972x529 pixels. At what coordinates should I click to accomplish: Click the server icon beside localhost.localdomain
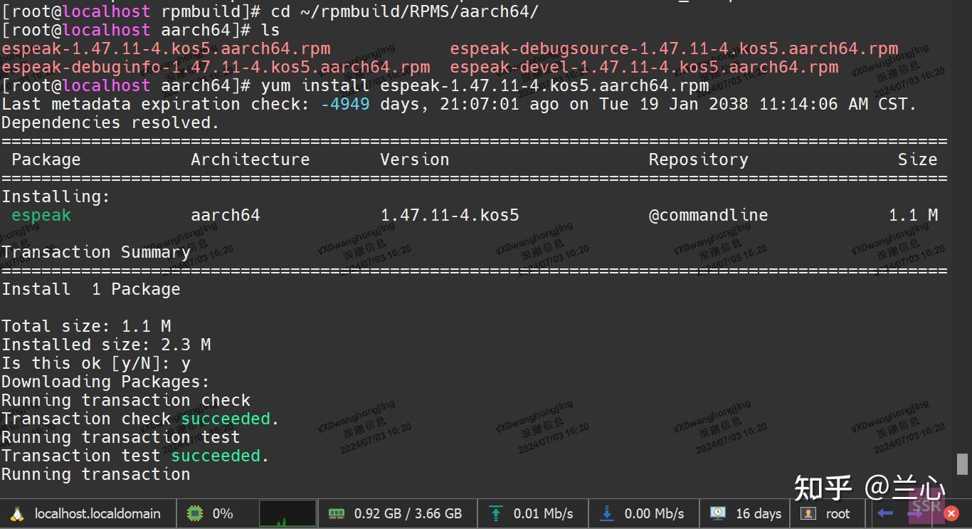click(x=17, y=513)
